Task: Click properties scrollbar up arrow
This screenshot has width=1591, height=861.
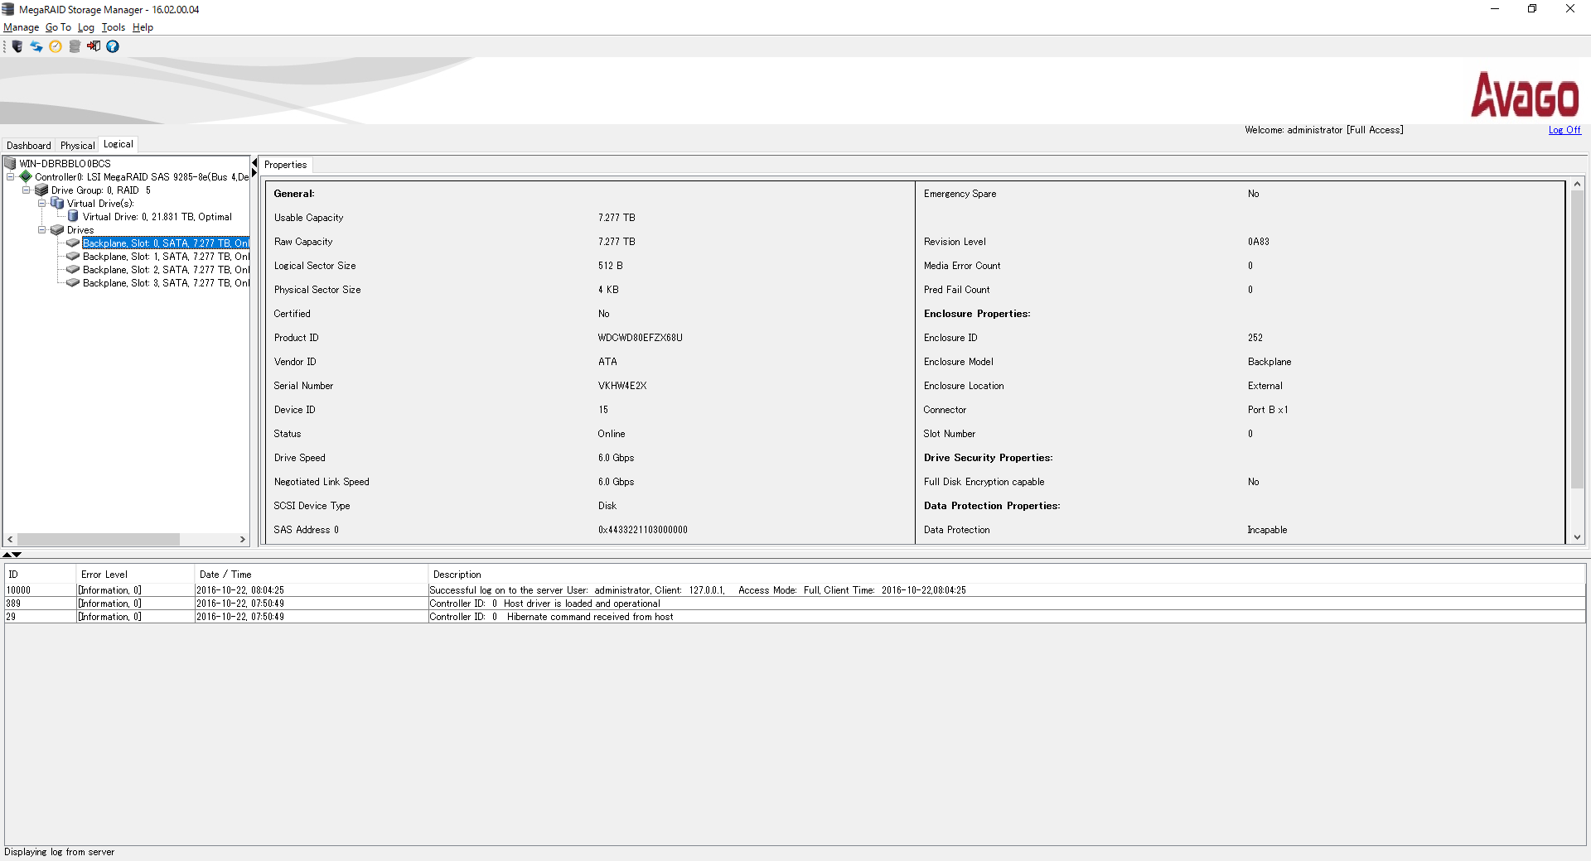Action: click(1577, 184)
